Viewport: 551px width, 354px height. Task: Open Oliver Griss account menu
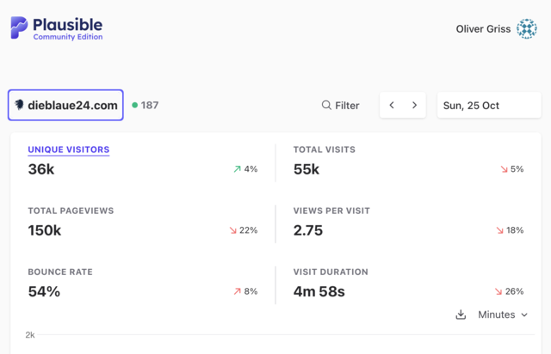pos(496,28)
